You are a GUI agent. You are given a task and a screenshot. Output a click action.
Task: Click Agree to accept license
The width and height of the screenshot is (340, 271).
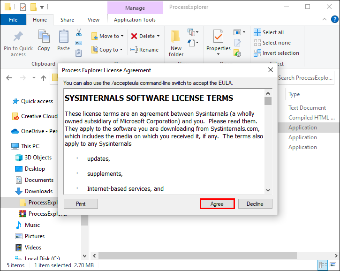(217, 204)
